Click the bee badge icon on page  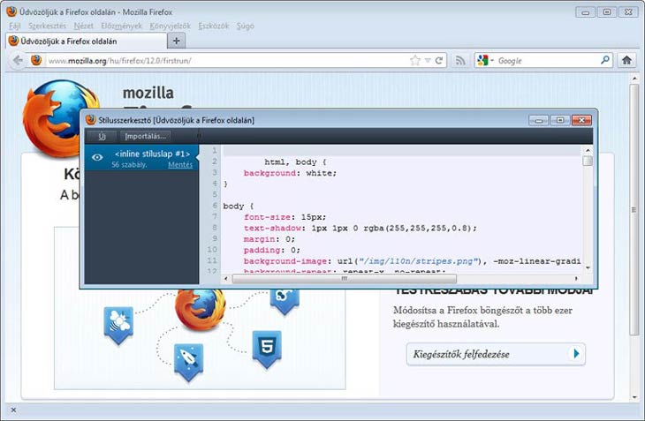pos(118,325)
